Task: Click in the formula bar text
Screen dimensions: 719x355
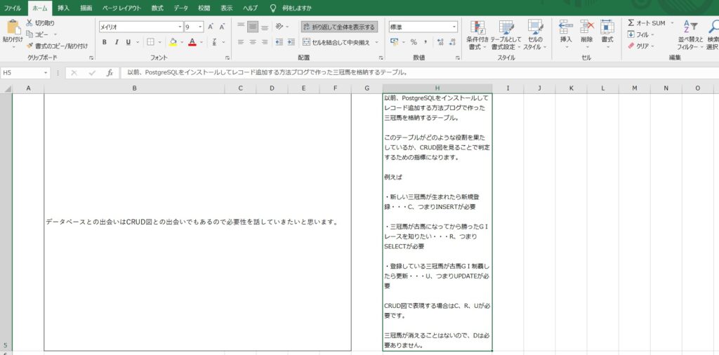Action: point(268,72)
